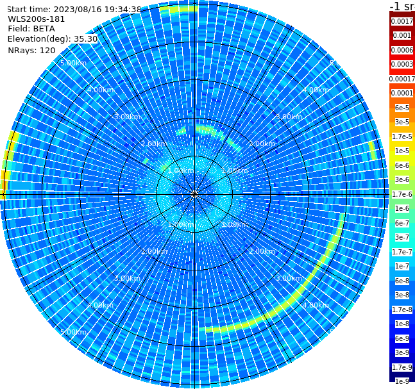Click the 1e-7 colorbar label

click(402, 266)
